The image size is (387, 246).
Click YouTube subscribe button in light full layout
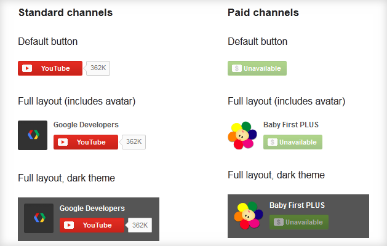click(x=86, y=142)
